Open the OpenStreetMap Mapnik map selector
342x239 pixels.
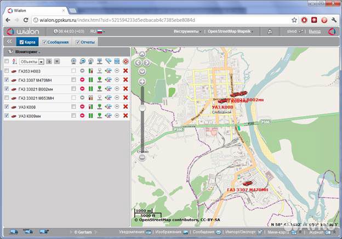[x=229, y=31]
